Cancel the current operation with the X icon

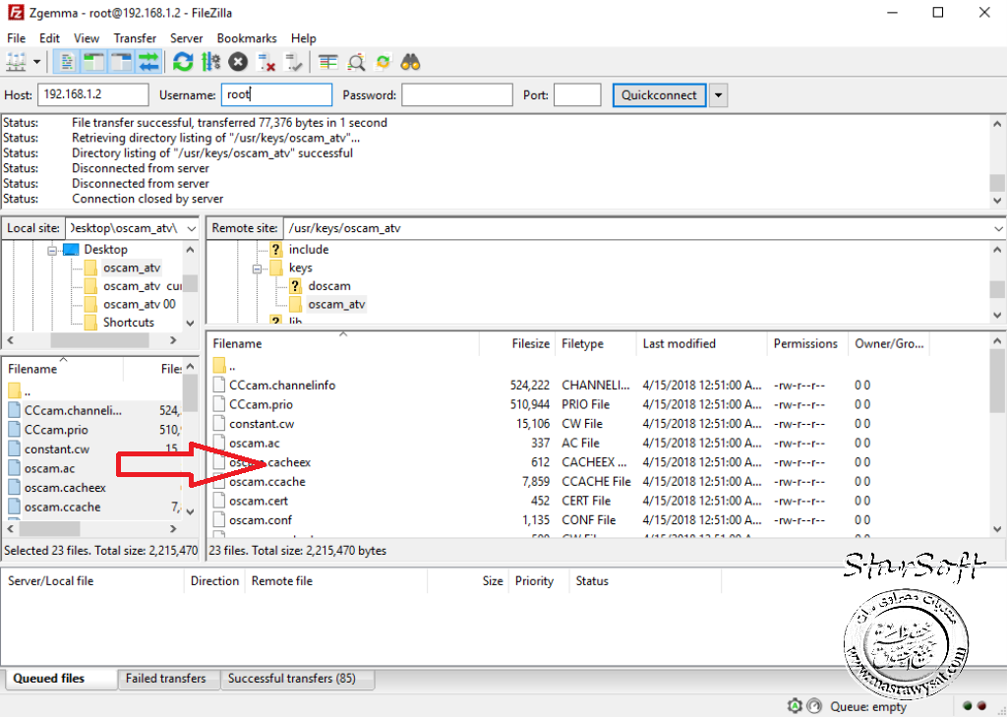click(x=238, y=62)
